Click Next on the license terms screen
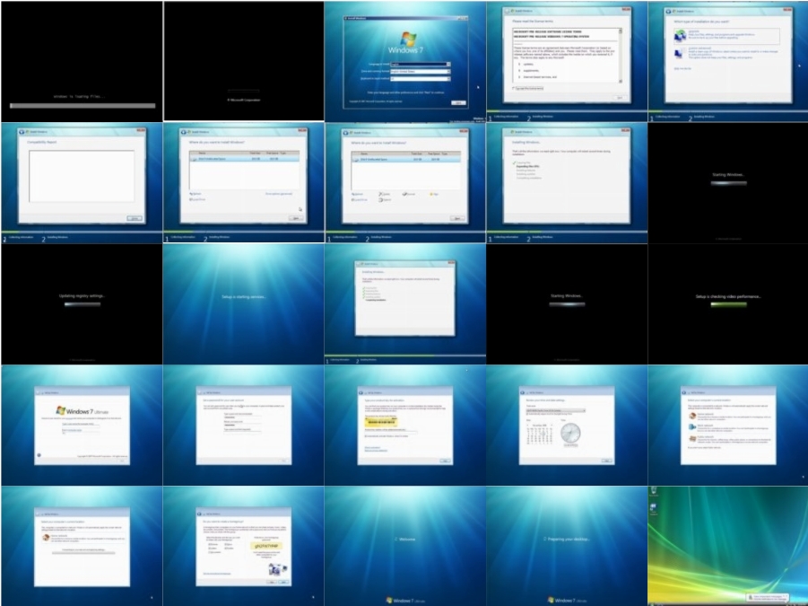 [620, 98]
